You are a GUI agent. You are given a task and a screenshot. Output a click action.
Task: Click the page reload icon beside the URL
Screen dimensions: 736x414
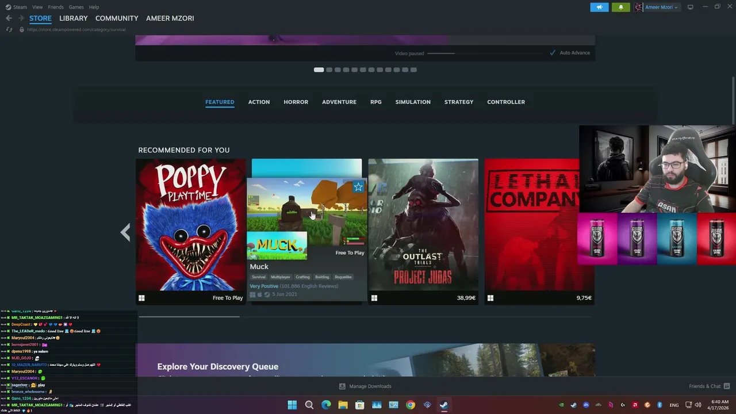(x=9, y=29)
